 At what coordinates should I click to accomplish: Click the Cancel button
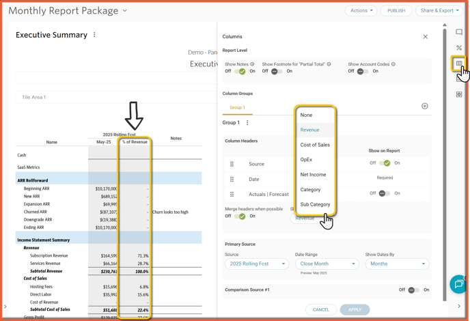tap(321, 309)
